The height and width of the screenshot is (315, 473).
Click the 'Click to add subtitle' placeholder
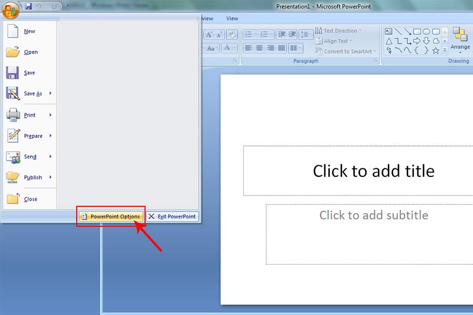click(x=369, y=234)
